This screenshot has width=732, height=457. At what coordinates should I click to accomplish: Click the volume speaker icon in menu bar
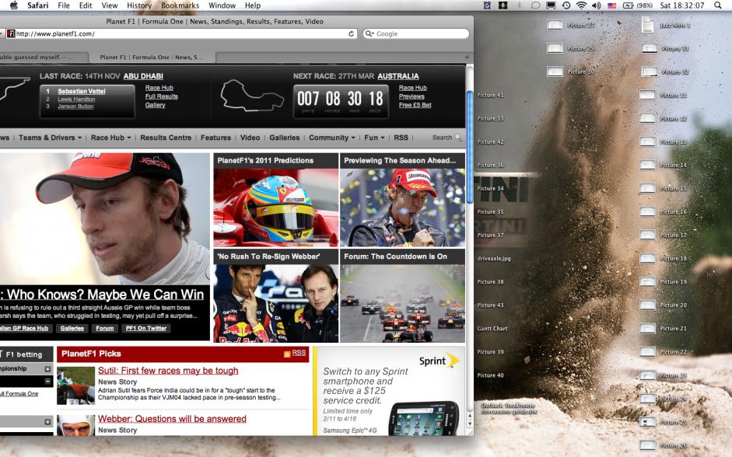coord(596,5)
